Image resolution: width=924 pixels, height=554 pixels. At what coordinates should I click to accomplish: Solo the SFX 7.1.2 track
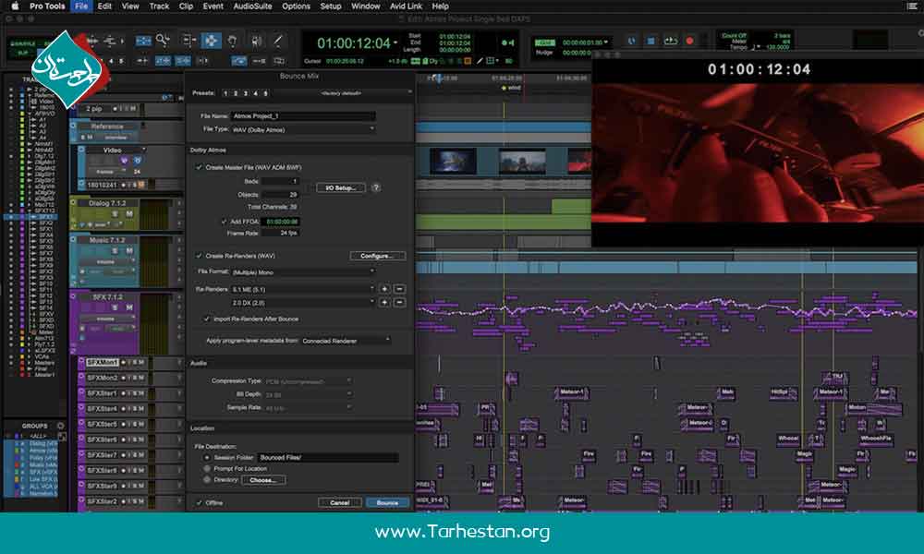coord(115,307)
